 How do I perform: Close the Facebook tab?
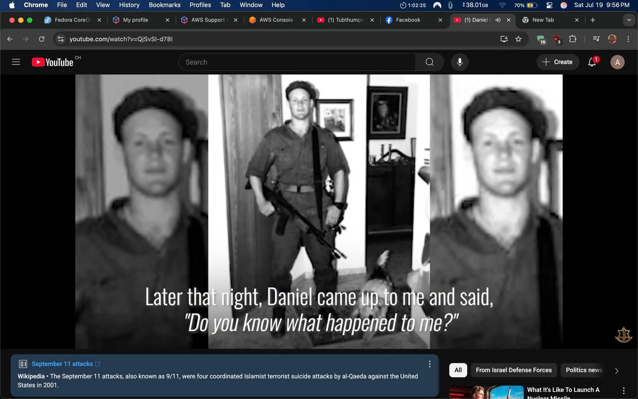[440, 20]
